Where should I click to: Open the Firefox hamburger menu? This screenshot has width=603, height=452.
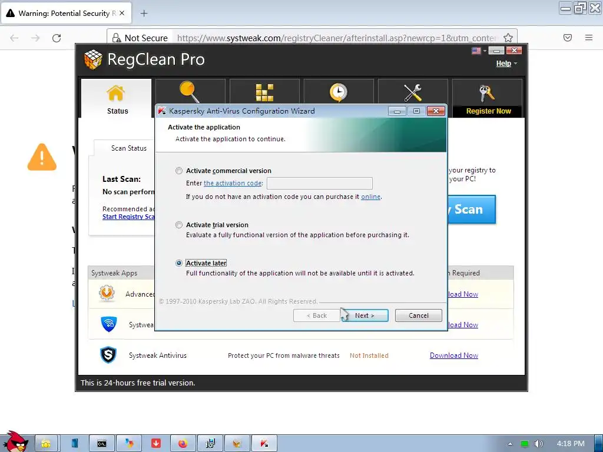coord(589,38)
